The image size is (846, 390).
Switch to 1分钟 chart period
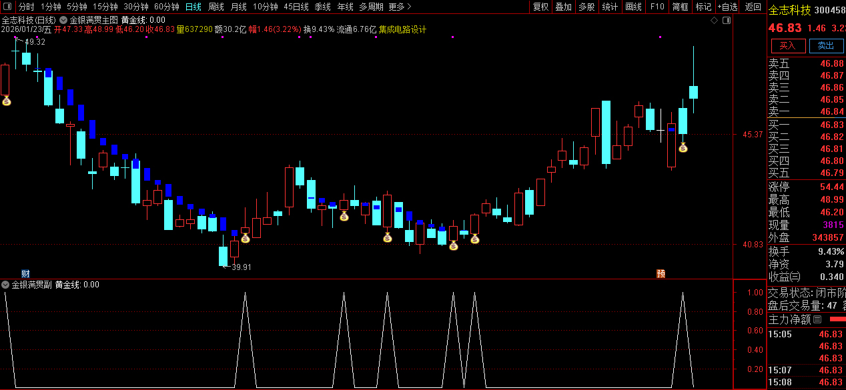tap(51, 7)
